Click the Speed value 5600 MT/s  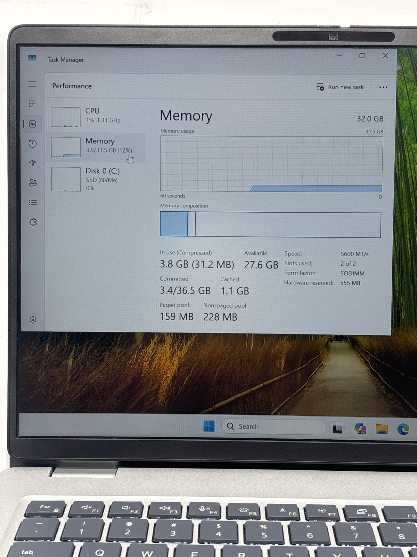354,254
